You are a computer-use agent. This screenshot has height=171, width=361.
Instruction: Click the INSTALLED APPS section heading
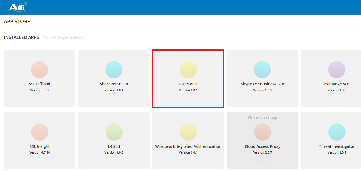click(21, 37)
